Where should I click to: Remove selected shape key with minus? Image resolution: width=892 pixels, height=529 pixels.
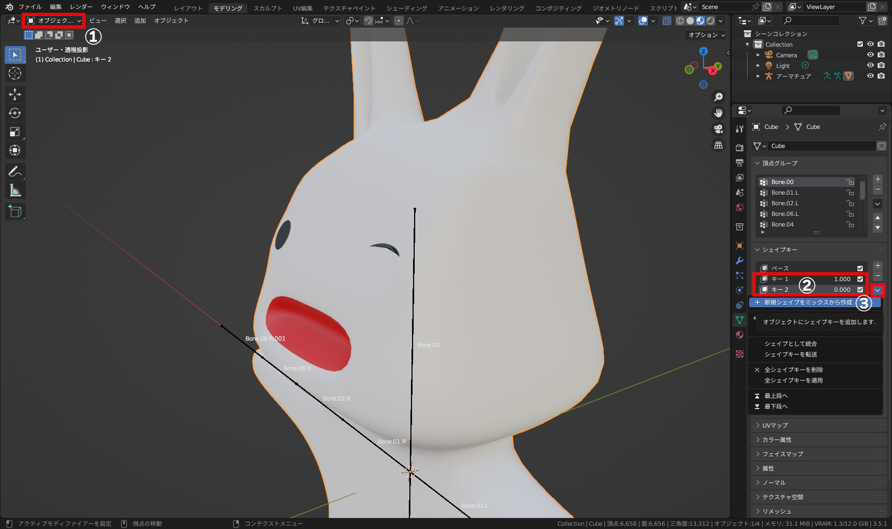click(878, 276)
